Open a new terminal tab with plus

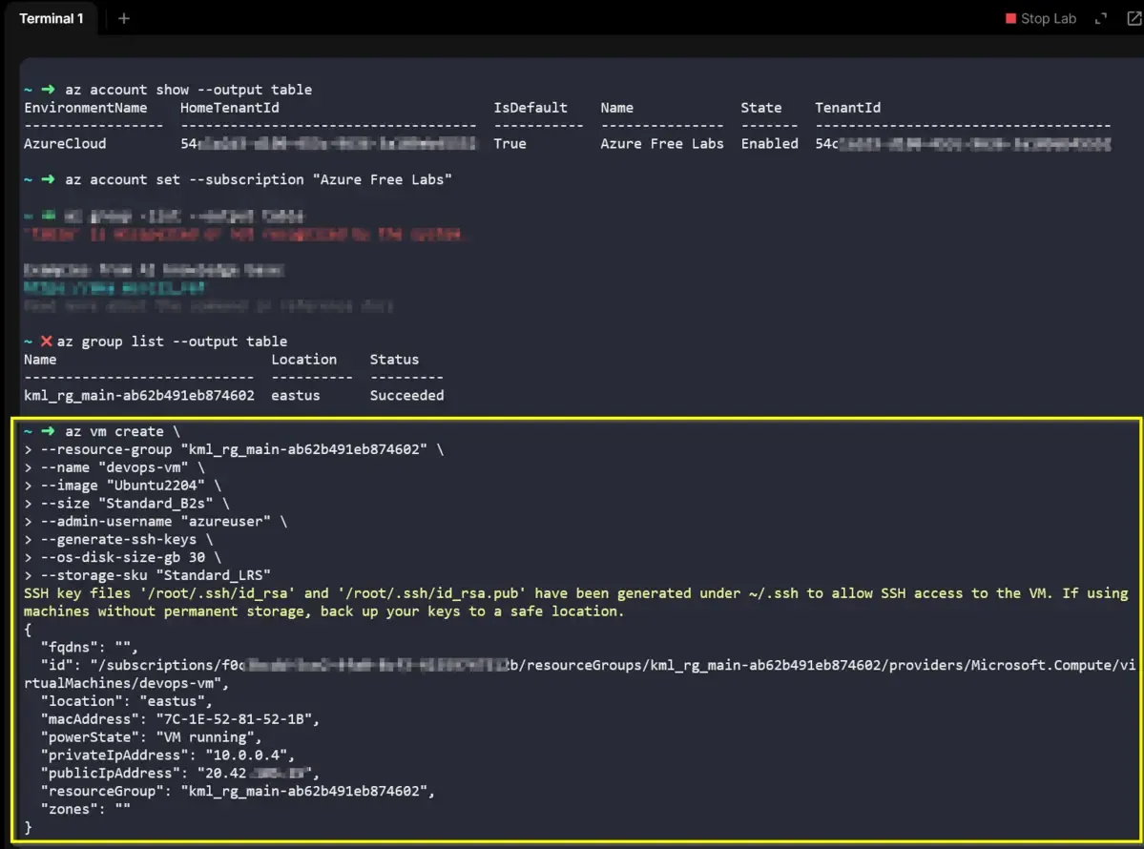click(124, 19)
